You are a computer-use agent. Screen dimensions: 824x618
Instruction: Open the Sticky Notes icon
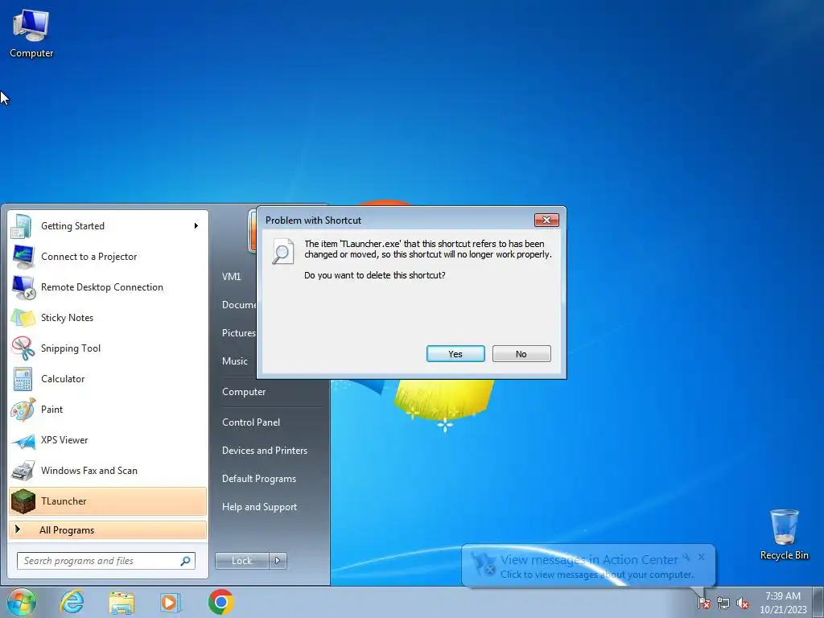pos(23,318)
